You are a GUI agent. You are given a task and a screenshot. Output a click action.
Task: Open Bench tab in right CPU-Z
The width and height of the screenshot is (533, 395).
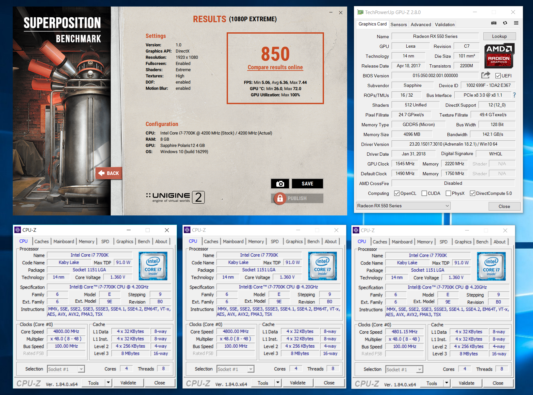tap(482, 242)
